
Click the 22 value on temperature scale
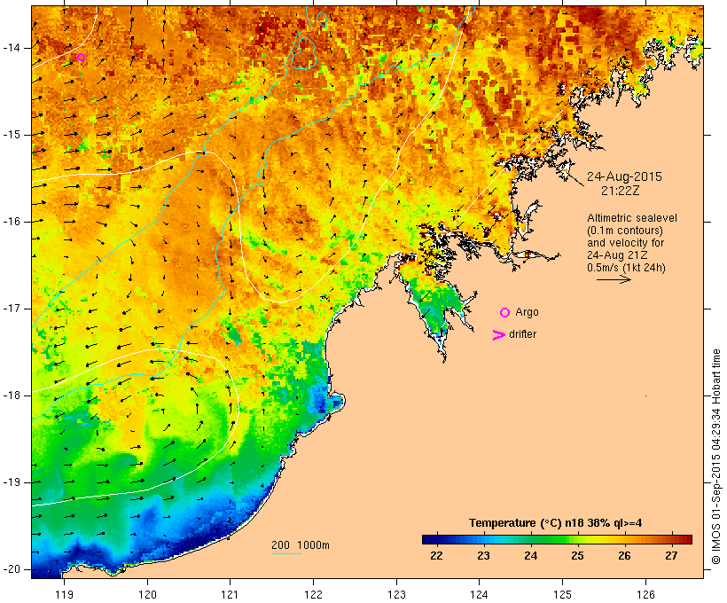[x=436, y=556]
